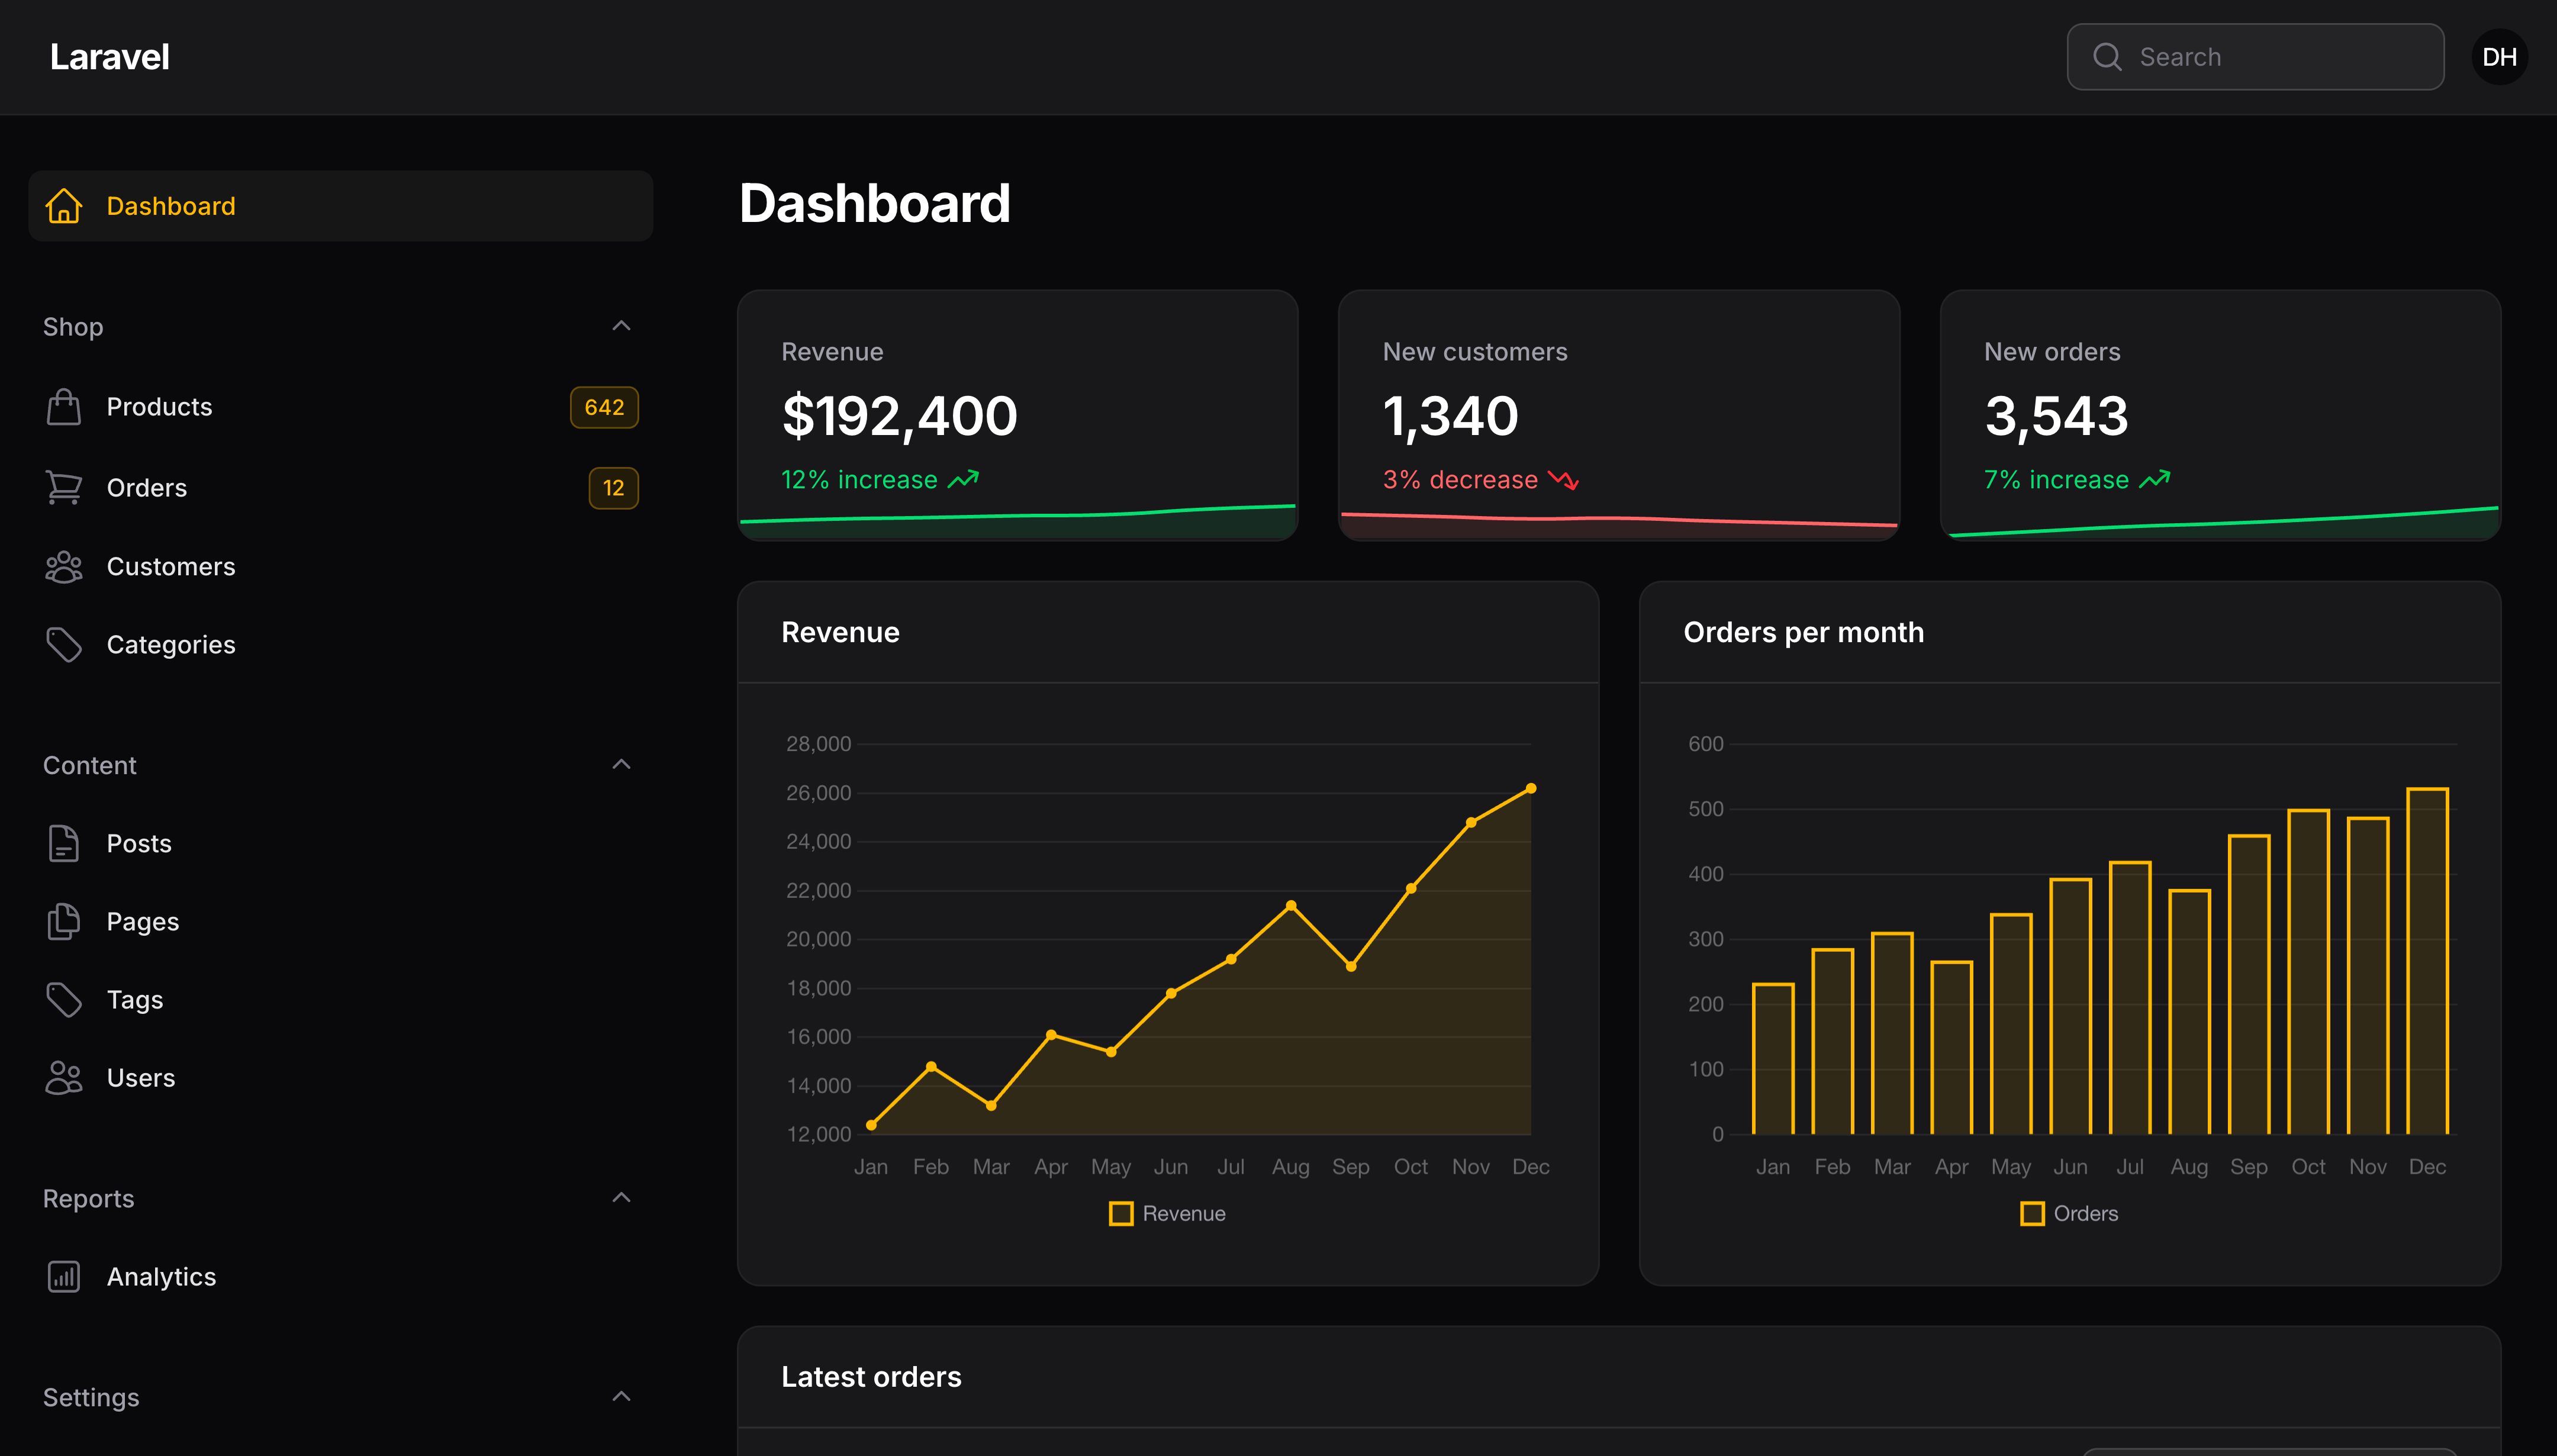Click the yellow Orders legend color box

tap(2032, 1213)
